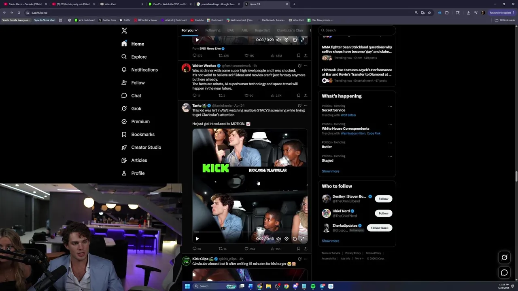Open more options for Staged trend
This screenshot has height=291, width=518.
[390, 156]
